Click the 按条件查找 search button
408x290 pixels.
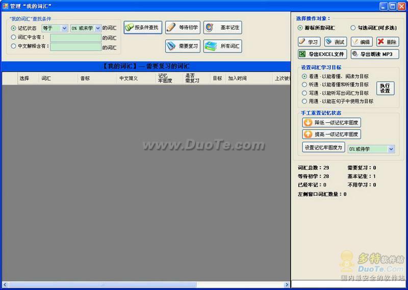click(143, 28)
